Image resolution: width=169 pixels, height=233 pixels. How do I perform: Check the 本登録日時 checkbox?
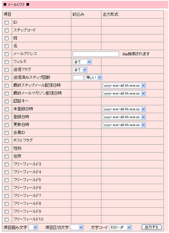point(7,109)
